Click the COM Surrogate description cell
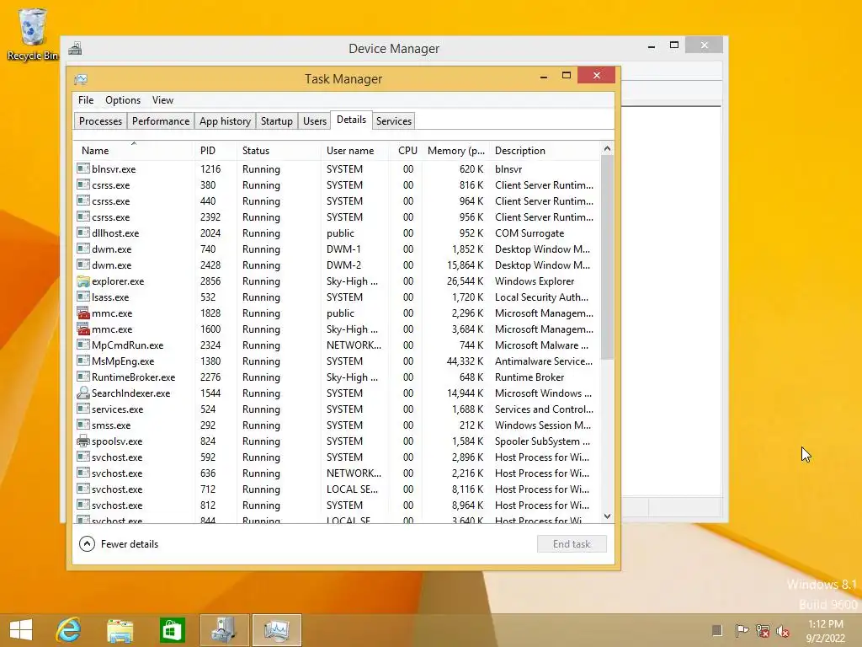The width and height of the screenshot is (862, 647). pos(529,233)
